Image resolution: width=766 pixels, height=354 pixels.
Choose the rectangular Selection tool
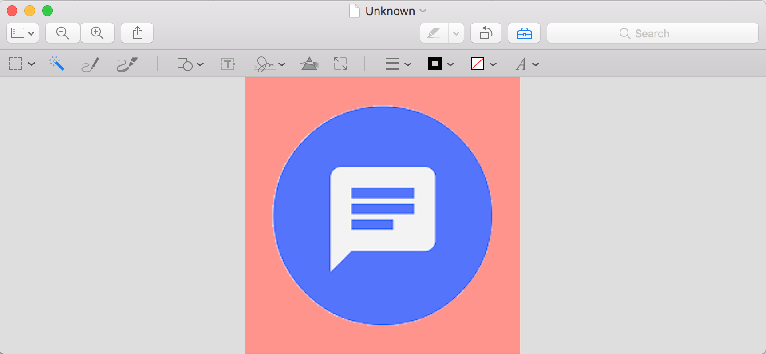16,64
